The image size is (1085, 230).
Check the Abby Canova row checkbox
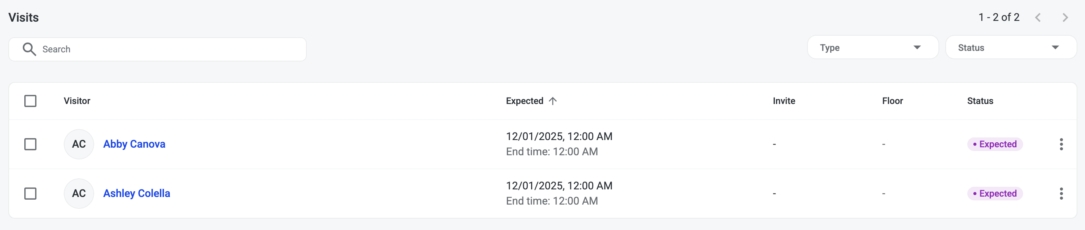(30, 144)
